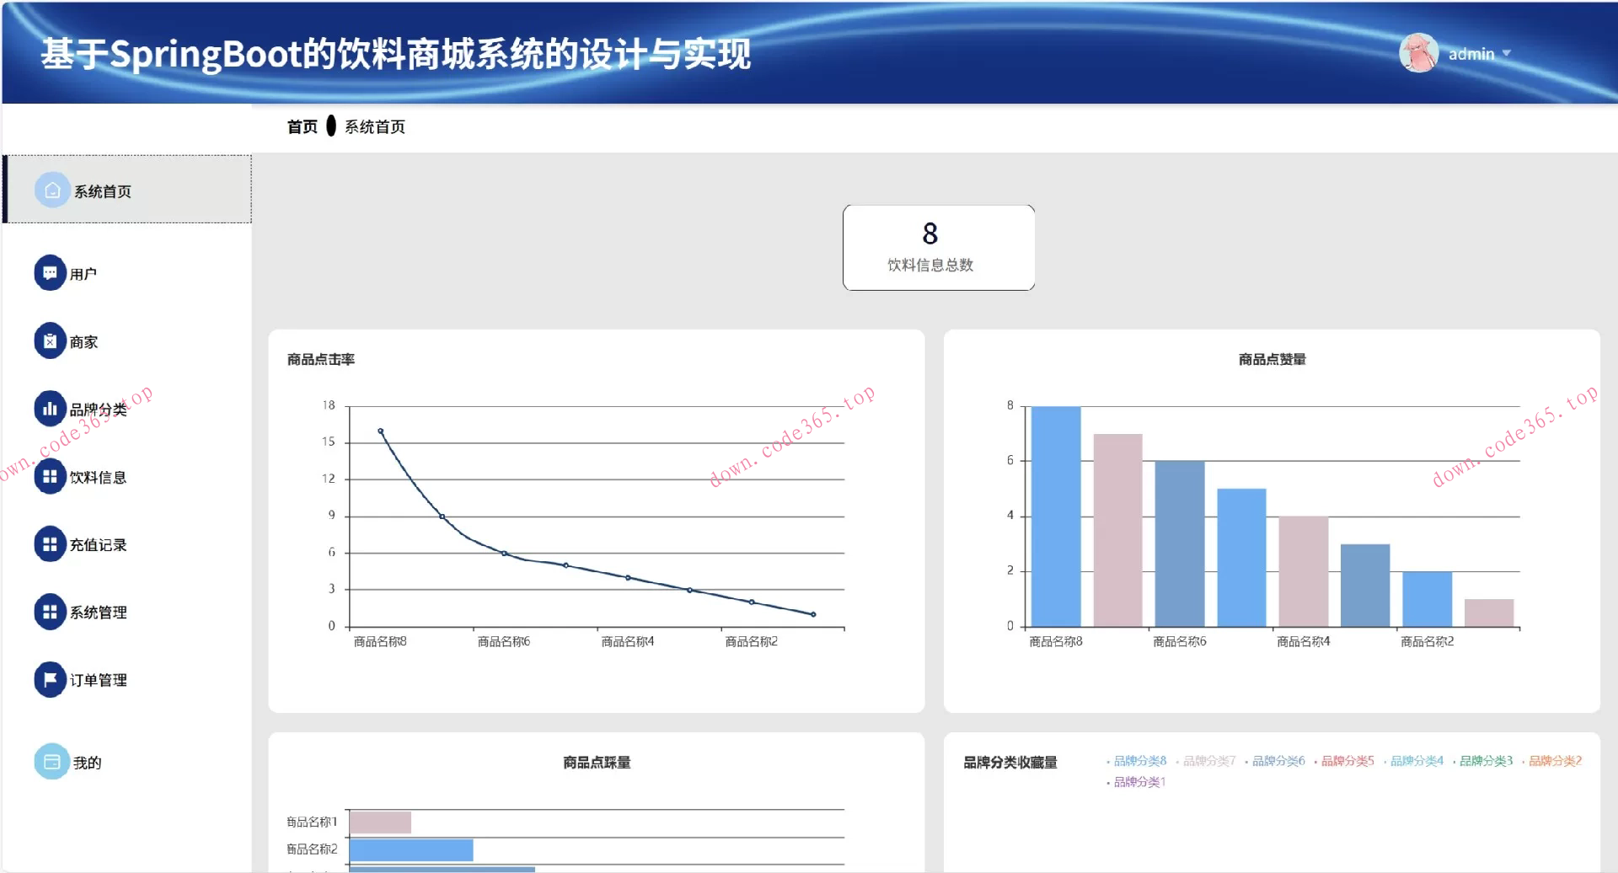Toggle 品牌分类8 legend series
Viewport: 1618px width, 873px height.
click(x=1139, y=761)
